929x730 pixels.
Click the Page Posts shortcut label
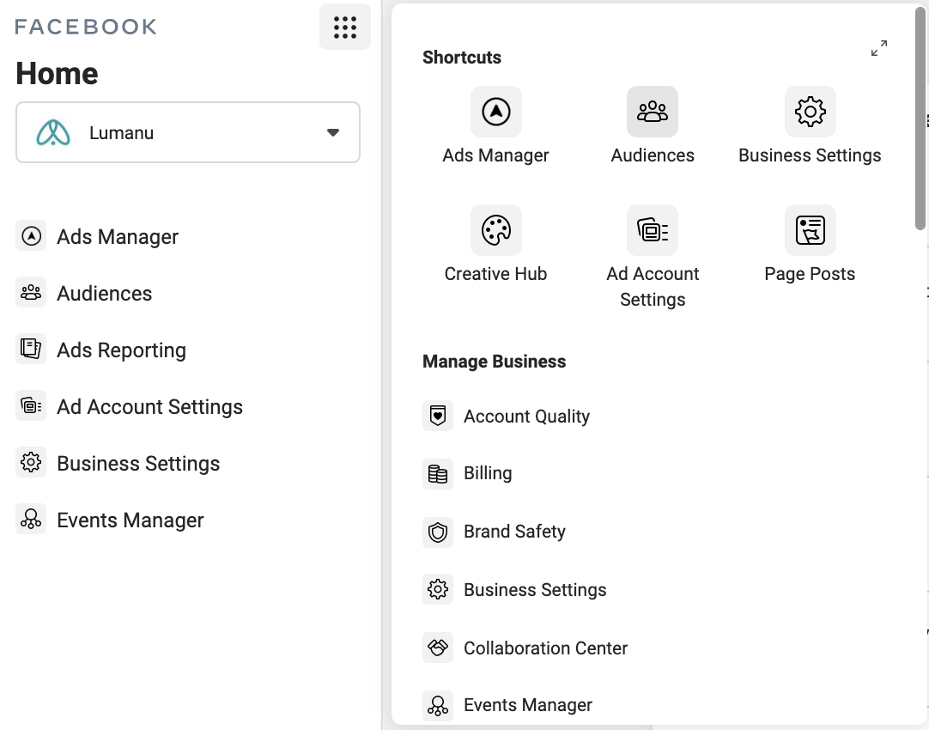tap(810, 274)
